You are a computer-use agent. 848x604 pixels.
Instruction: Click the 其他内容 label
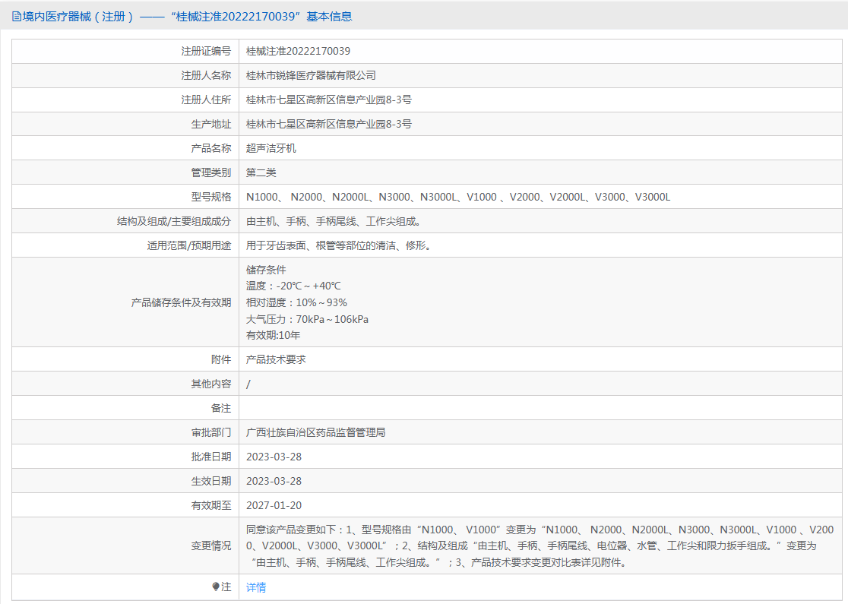click(211, 384)
